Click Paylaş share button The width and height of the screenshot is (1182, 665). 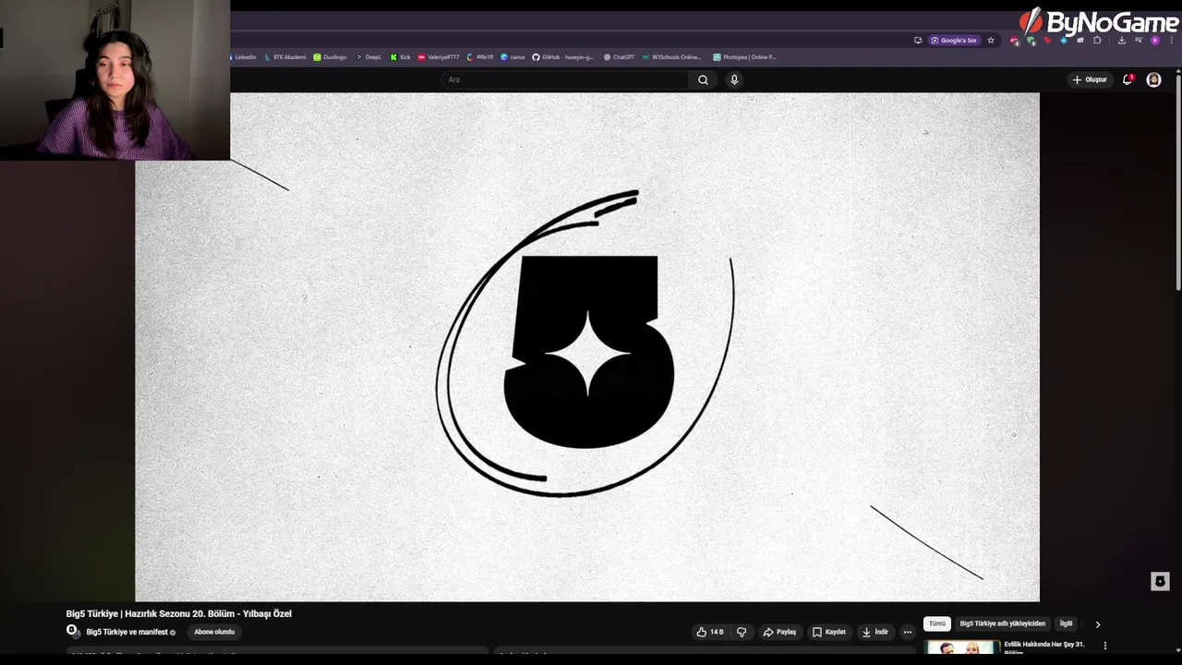tap(779, 632)
